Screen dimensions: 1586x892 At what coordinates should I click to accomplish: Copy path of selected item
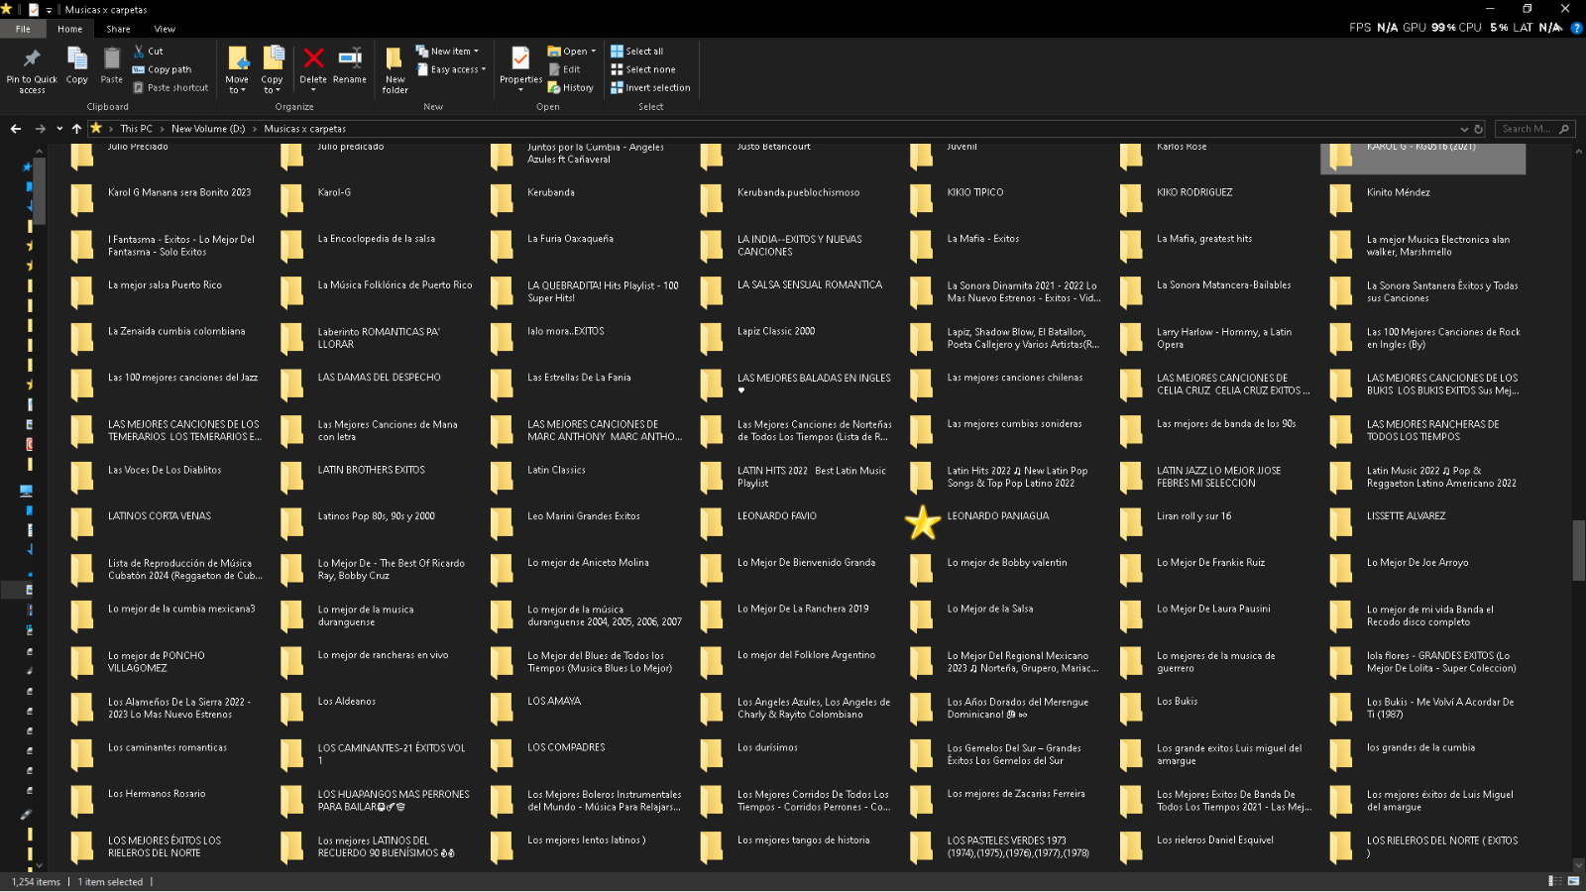click(163, 69)
